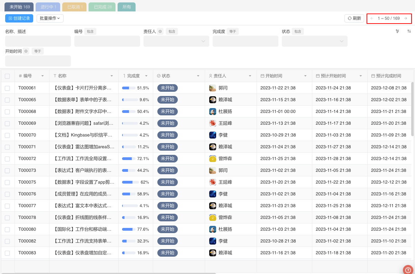The width and height of the screenshot is (415, 274).
Task: Expand the 责任人 filter combo box
Action: tap(176, 41)
